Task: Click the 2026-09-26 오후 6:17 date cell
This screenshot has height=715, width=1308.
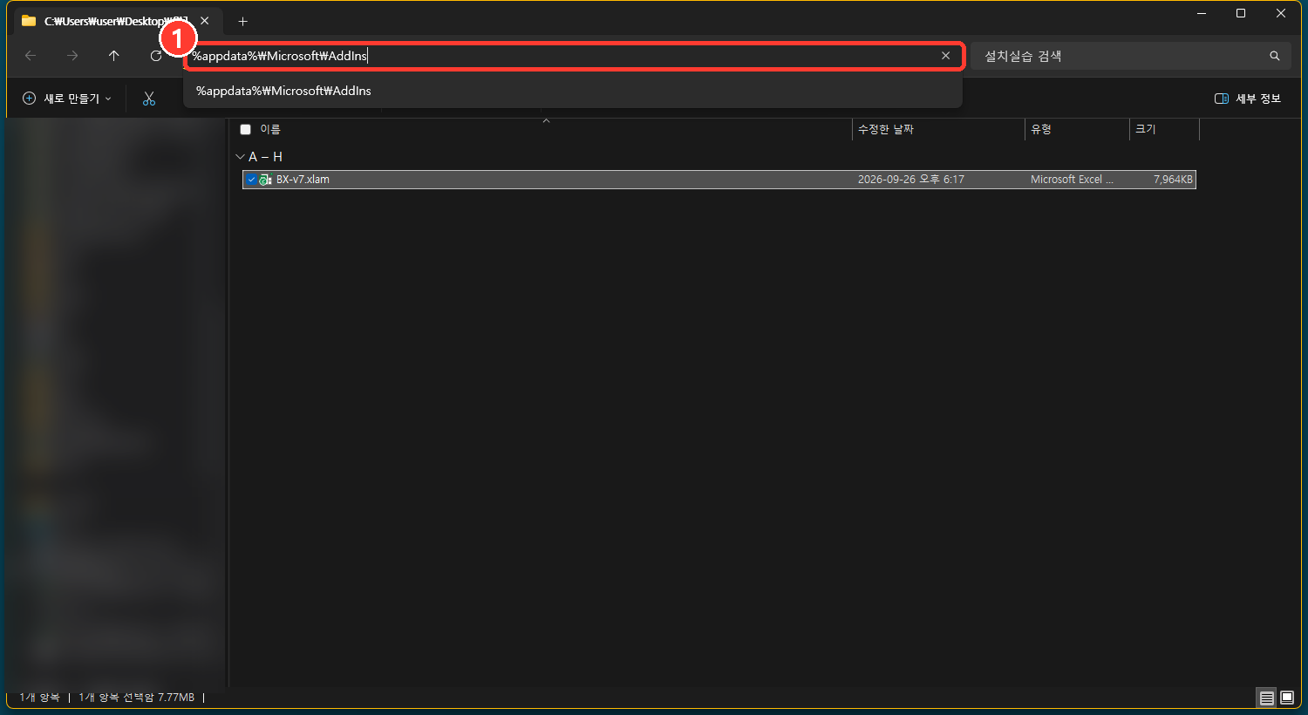Action: click(911, 180)
